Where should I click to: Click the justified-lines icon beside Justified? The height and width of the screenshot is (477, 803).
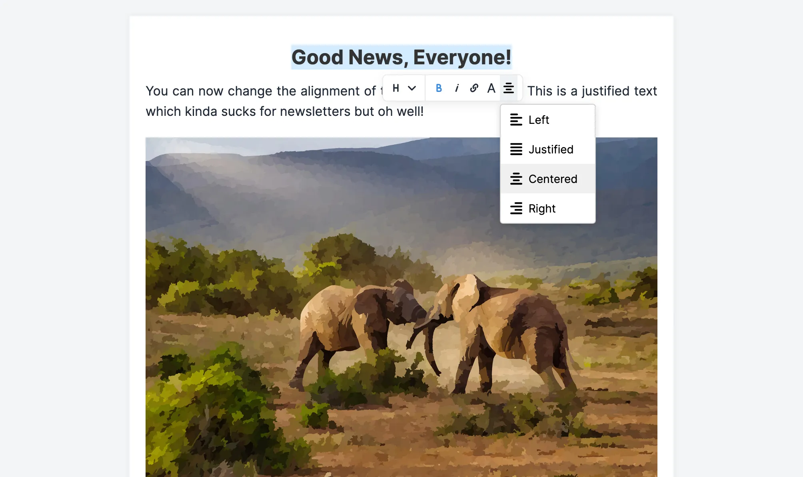[x=516, y=149]
